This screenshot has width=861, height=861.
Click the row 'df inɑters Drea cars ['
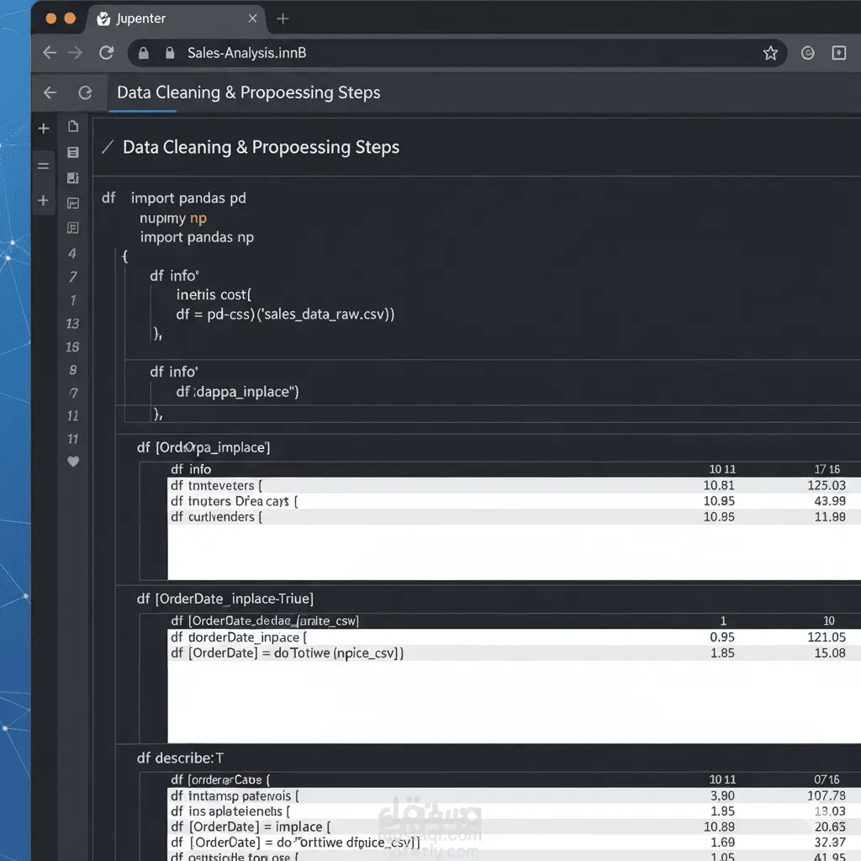coord(514,501)
